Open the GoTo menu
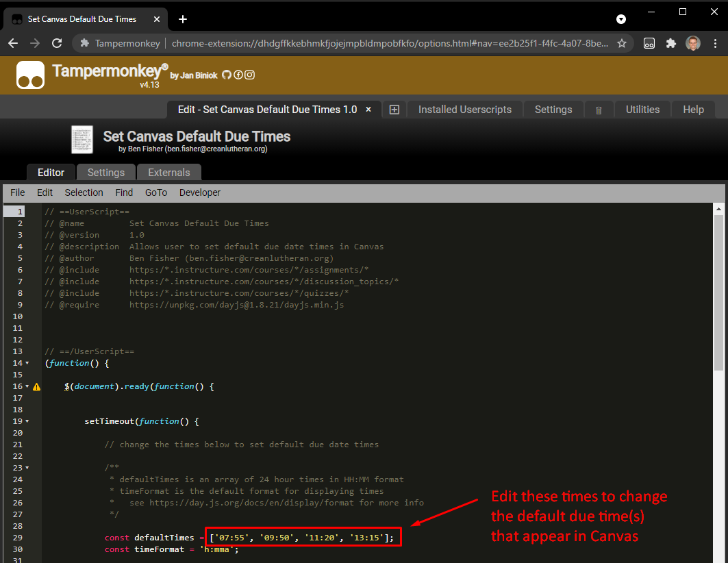Screen dimensions: 728x563 (x=156, y=192)
